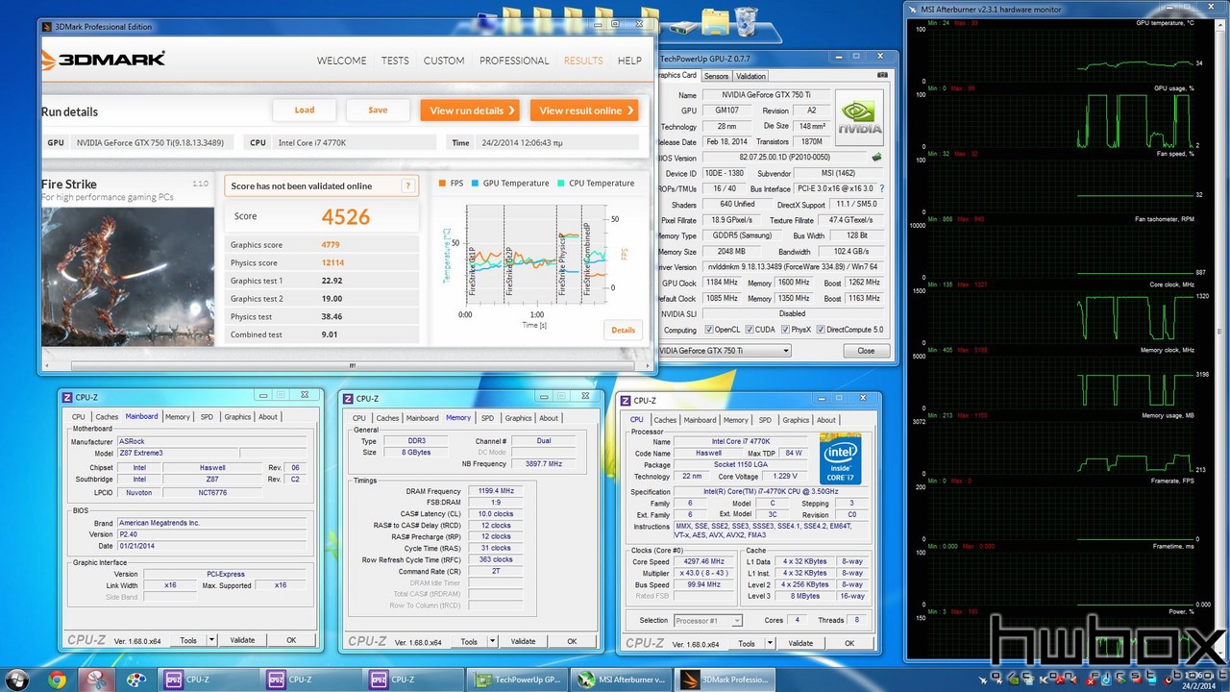Open the Snipping Tool taskbar icon

pyautogui.click(x=97, y=680)
